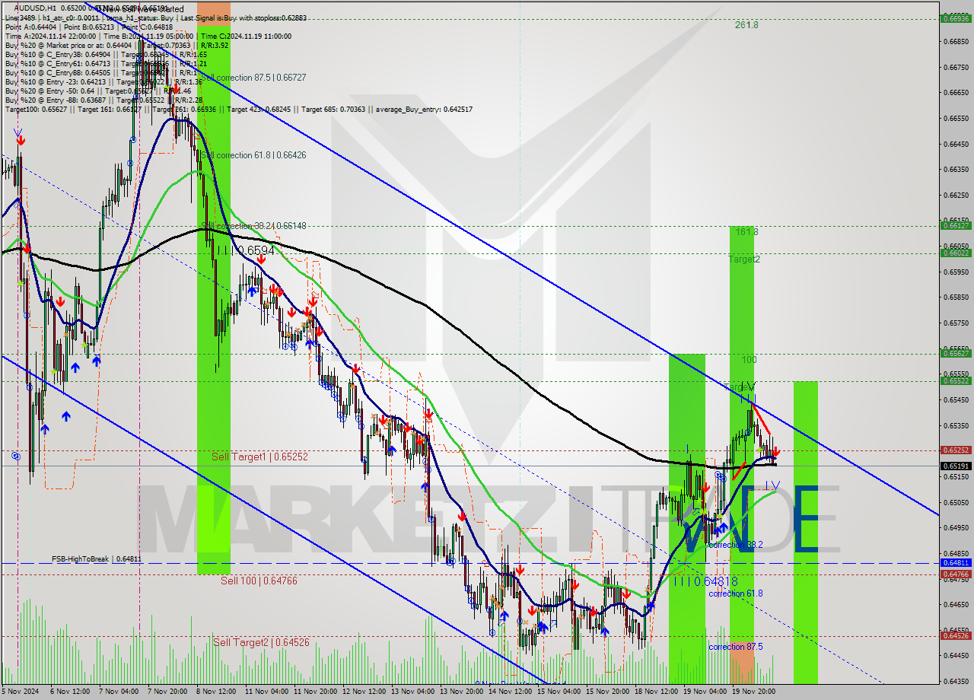974x700 pixels.
Task: Click the 0.64350 price scale value
Action: pos(955,681)
